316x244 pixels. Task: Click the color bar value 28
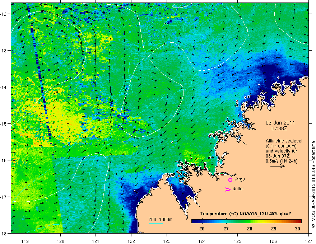(x=250, y=229)
